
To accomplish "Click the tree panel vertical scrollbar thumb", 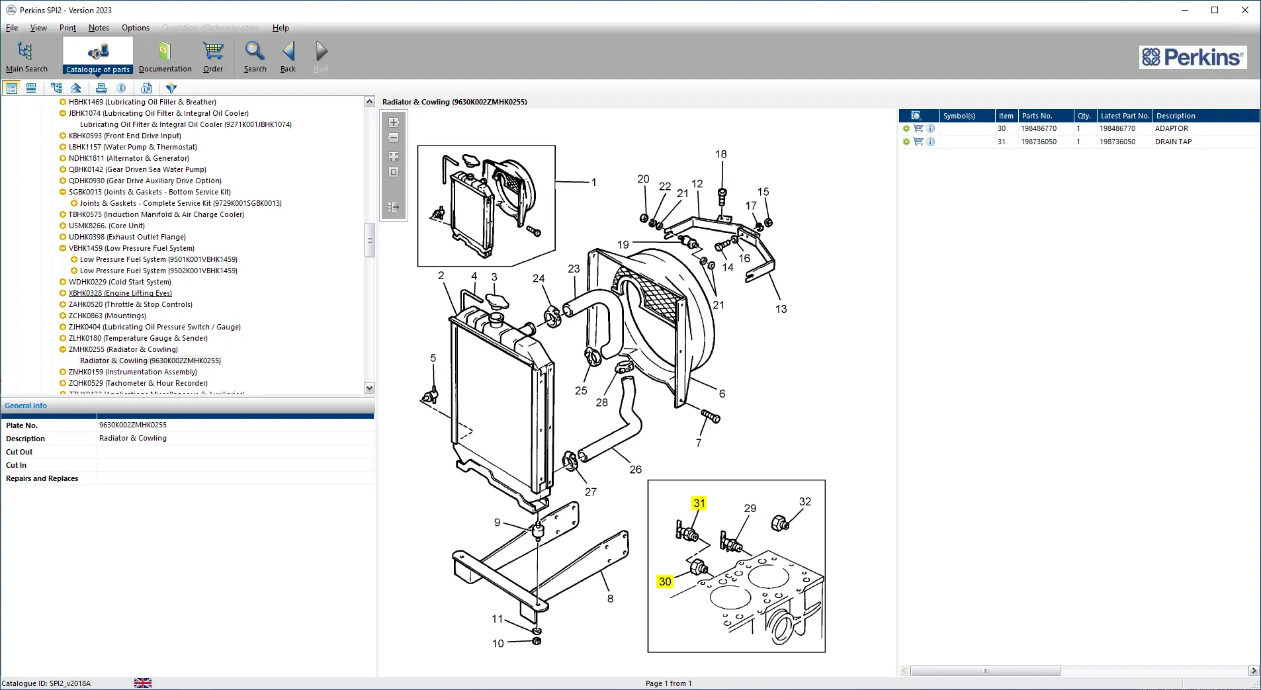I will point(370,240).
